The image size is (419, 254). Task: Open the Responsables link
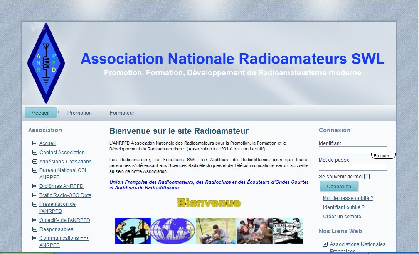pyautogui.click(x=57, y=229)
